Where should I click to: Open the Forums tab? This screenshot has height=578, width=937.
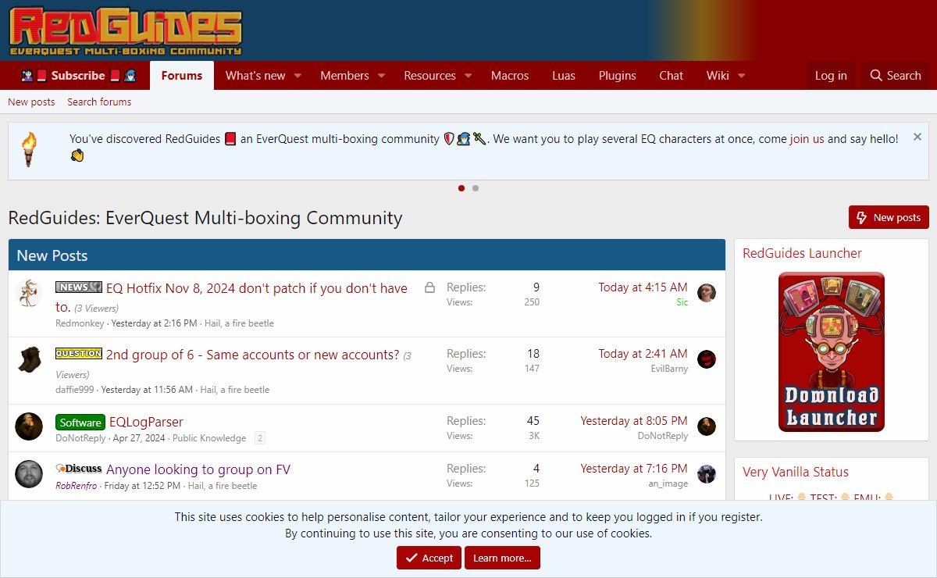pos(182,76)
